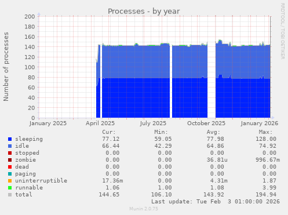Screen dimensions: 288x215
Task: Click the idle minimum value 42.29
Action: tap(163, 146)
